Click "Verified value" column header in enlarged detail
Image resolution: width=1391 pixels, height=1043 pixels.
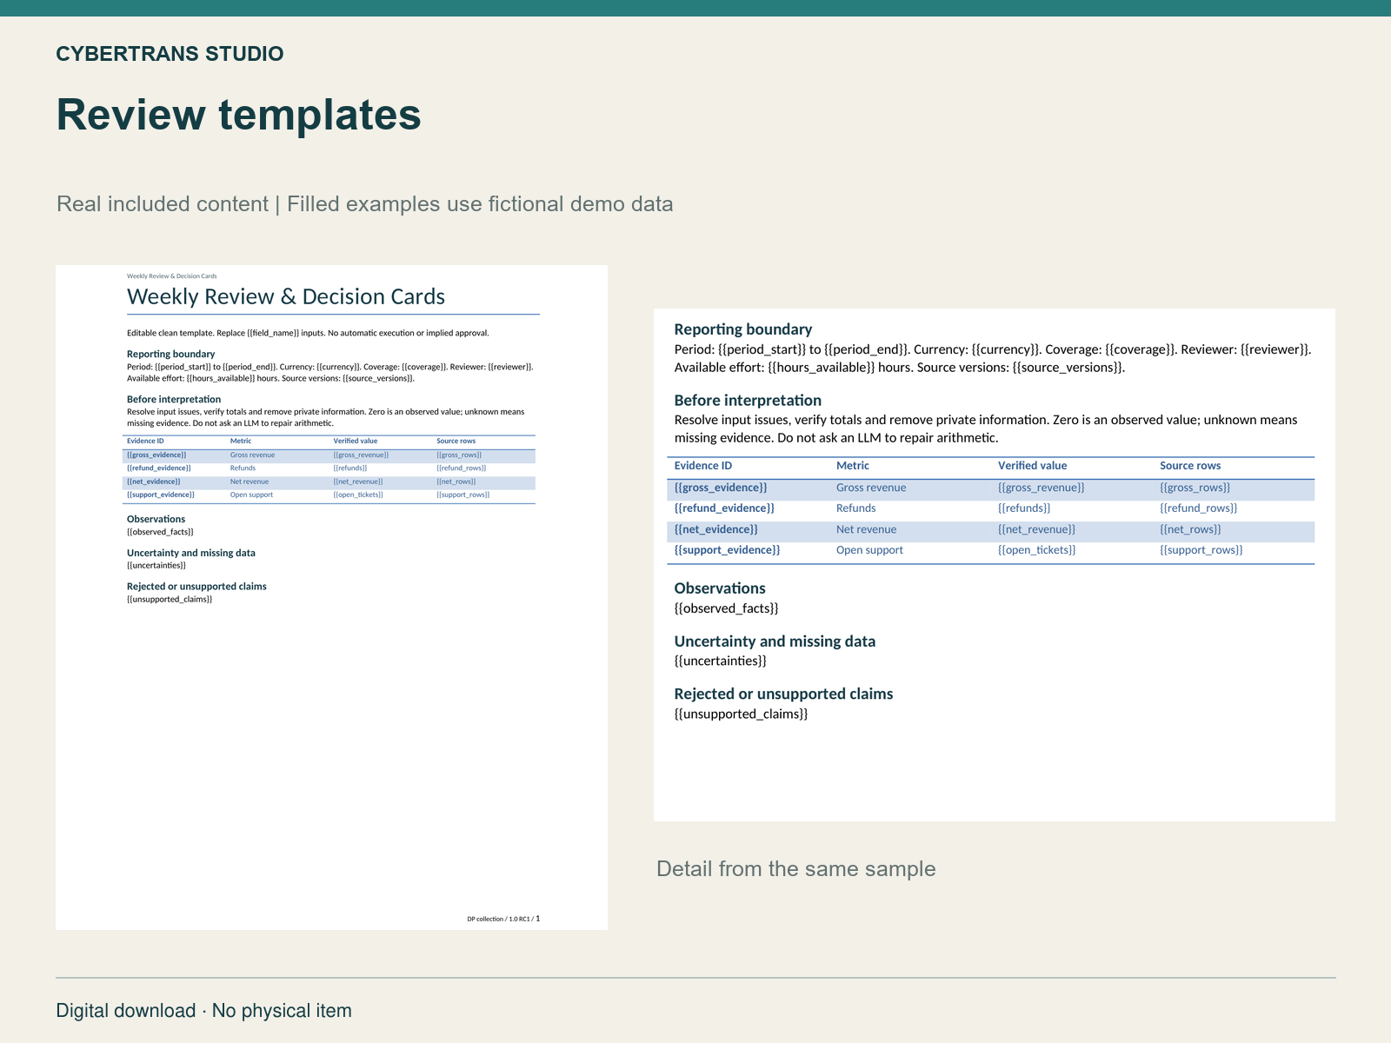click(1033, 466)
